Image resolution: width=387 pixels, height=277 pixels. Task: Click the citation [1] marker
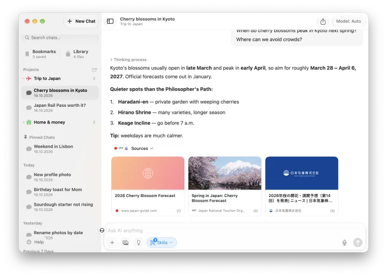point(178,211)
